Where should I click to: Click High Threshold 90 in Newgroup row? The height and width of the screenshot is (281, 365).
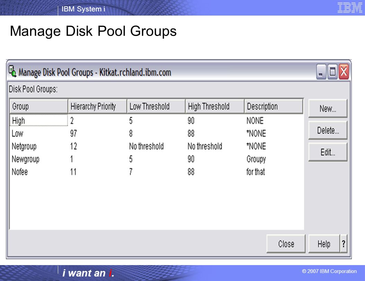(x=191, y=159)
